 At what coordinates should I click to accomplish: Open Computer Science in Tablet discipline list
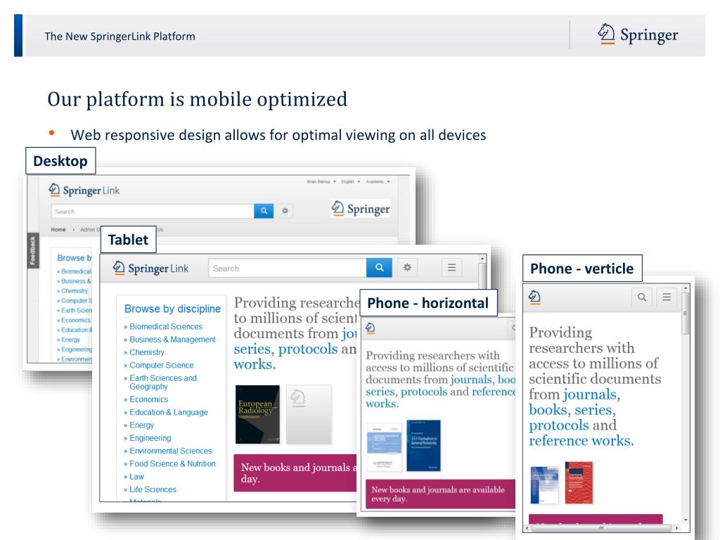[161, 365]
